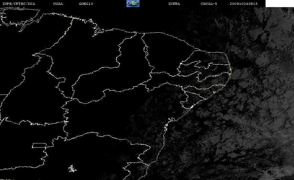This screenshot has height=180, width=294.
Task: Click the CANAL-5 channel label
Action: point(209,4)
